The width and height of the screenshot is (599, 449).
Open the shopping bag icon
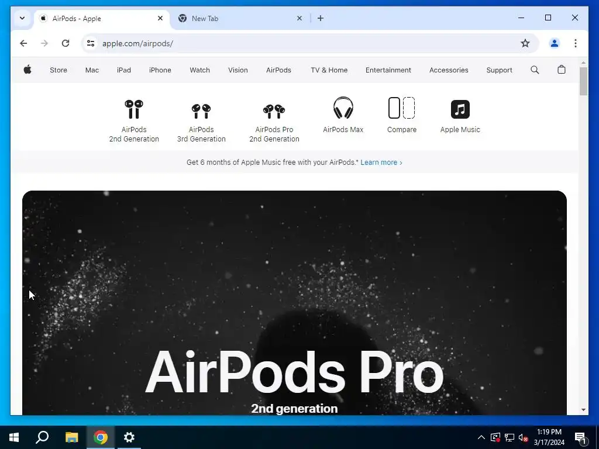tap(561, 70)
